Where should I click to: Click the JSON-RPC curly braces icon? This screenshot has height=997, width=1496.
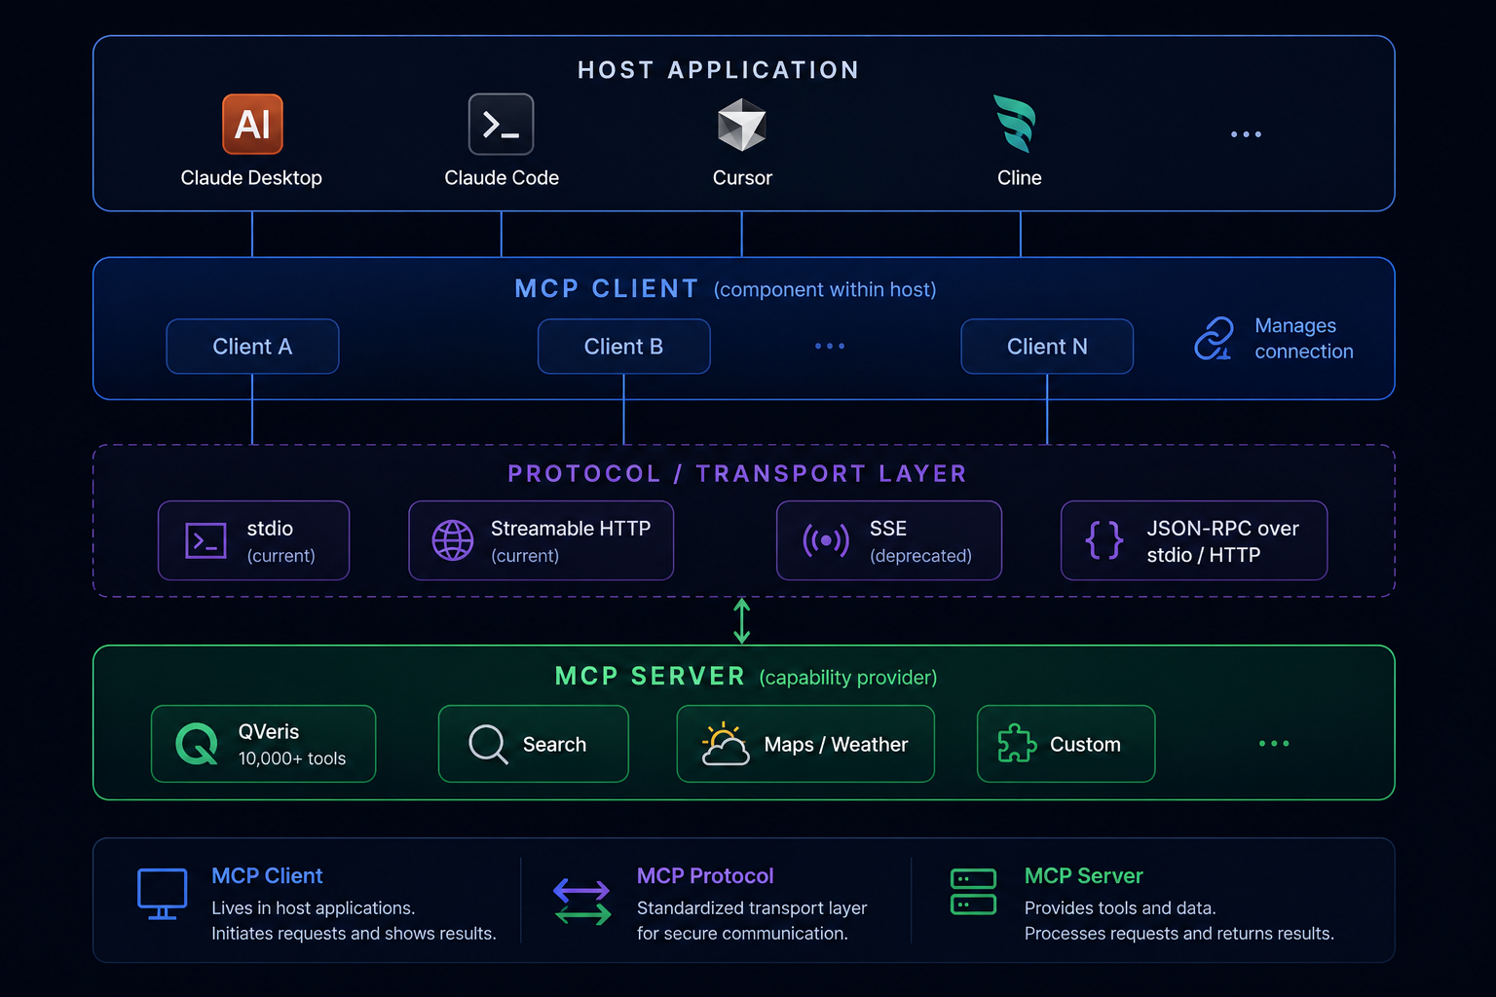[1104, 539]
